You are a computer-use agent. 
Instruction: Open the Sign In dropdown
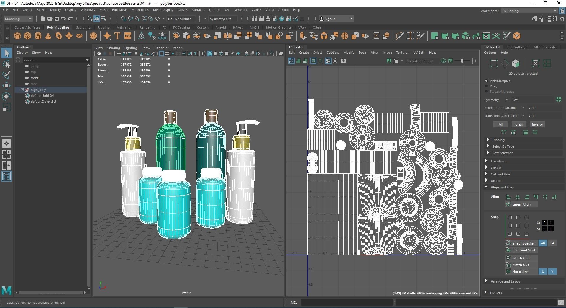coord(336,19)
